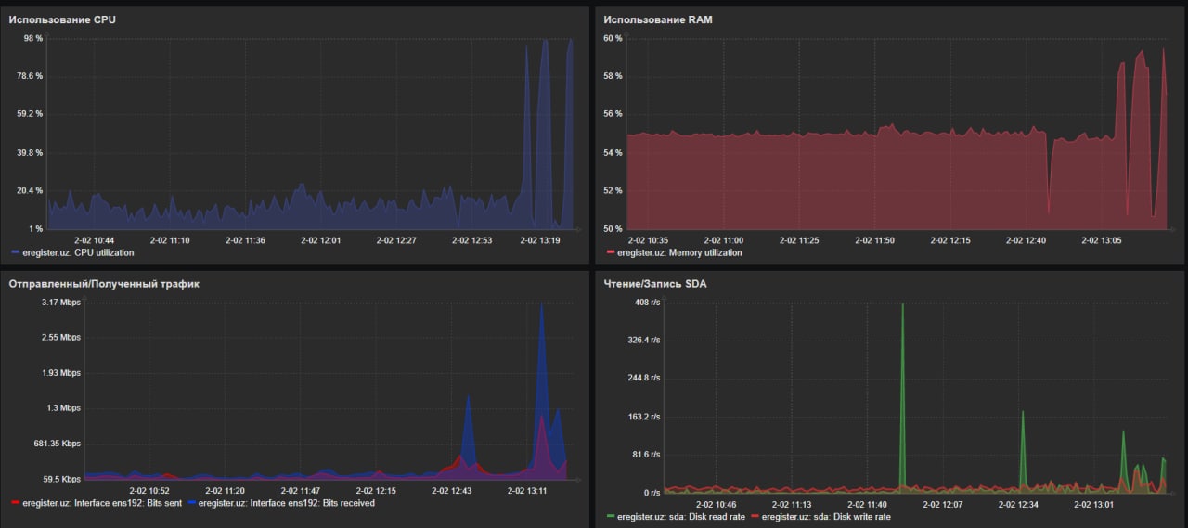Click the 59.5 Kbps axis label
The width and height of the screenshot is (1188, 528).
60,479
